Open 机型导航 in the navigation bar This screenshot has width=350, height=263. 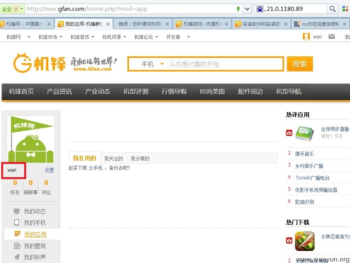[289, 91]
